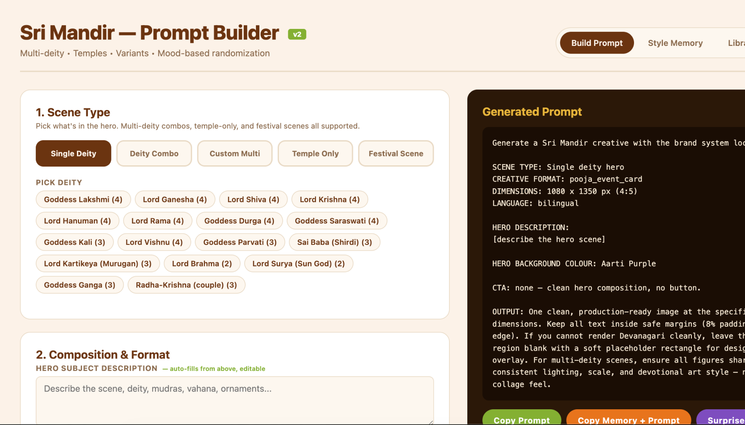
Task: Click 'HERO BACKGROUND COLOUR: Aarti Purple' line
Action: 574,263
